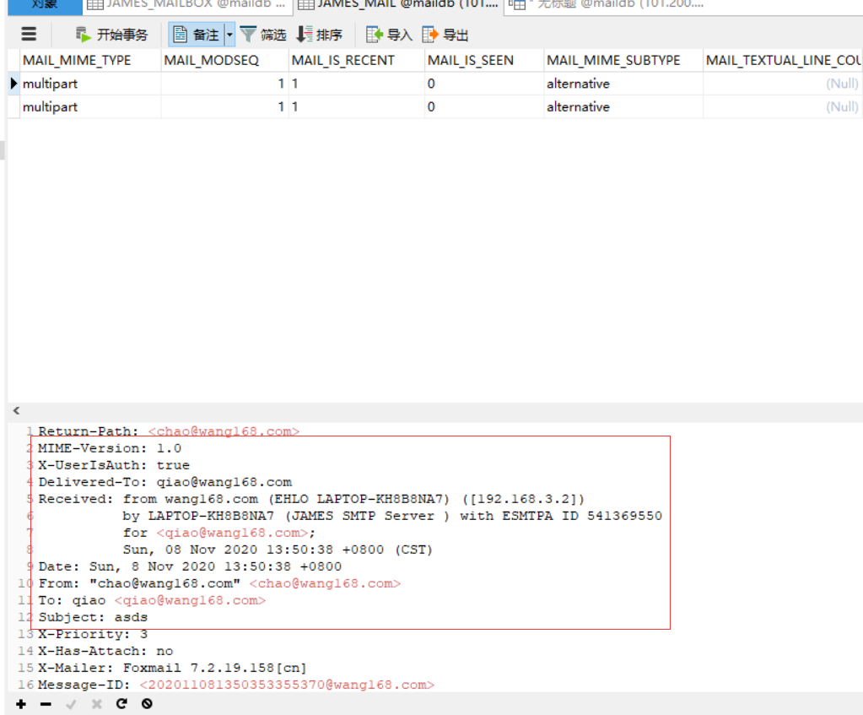This screenshot has height=715, width=863.
Task: Click the refresh icon at the bottom
Action: tap(121, 703)
